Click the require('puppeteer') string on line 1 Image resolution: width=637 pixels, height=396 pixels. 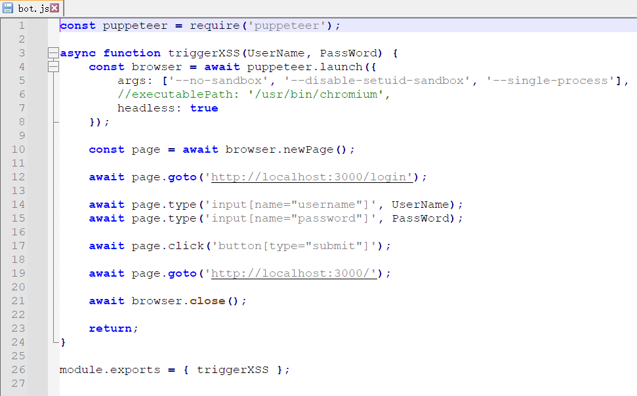pyautogui.click(x=290, y=26)
